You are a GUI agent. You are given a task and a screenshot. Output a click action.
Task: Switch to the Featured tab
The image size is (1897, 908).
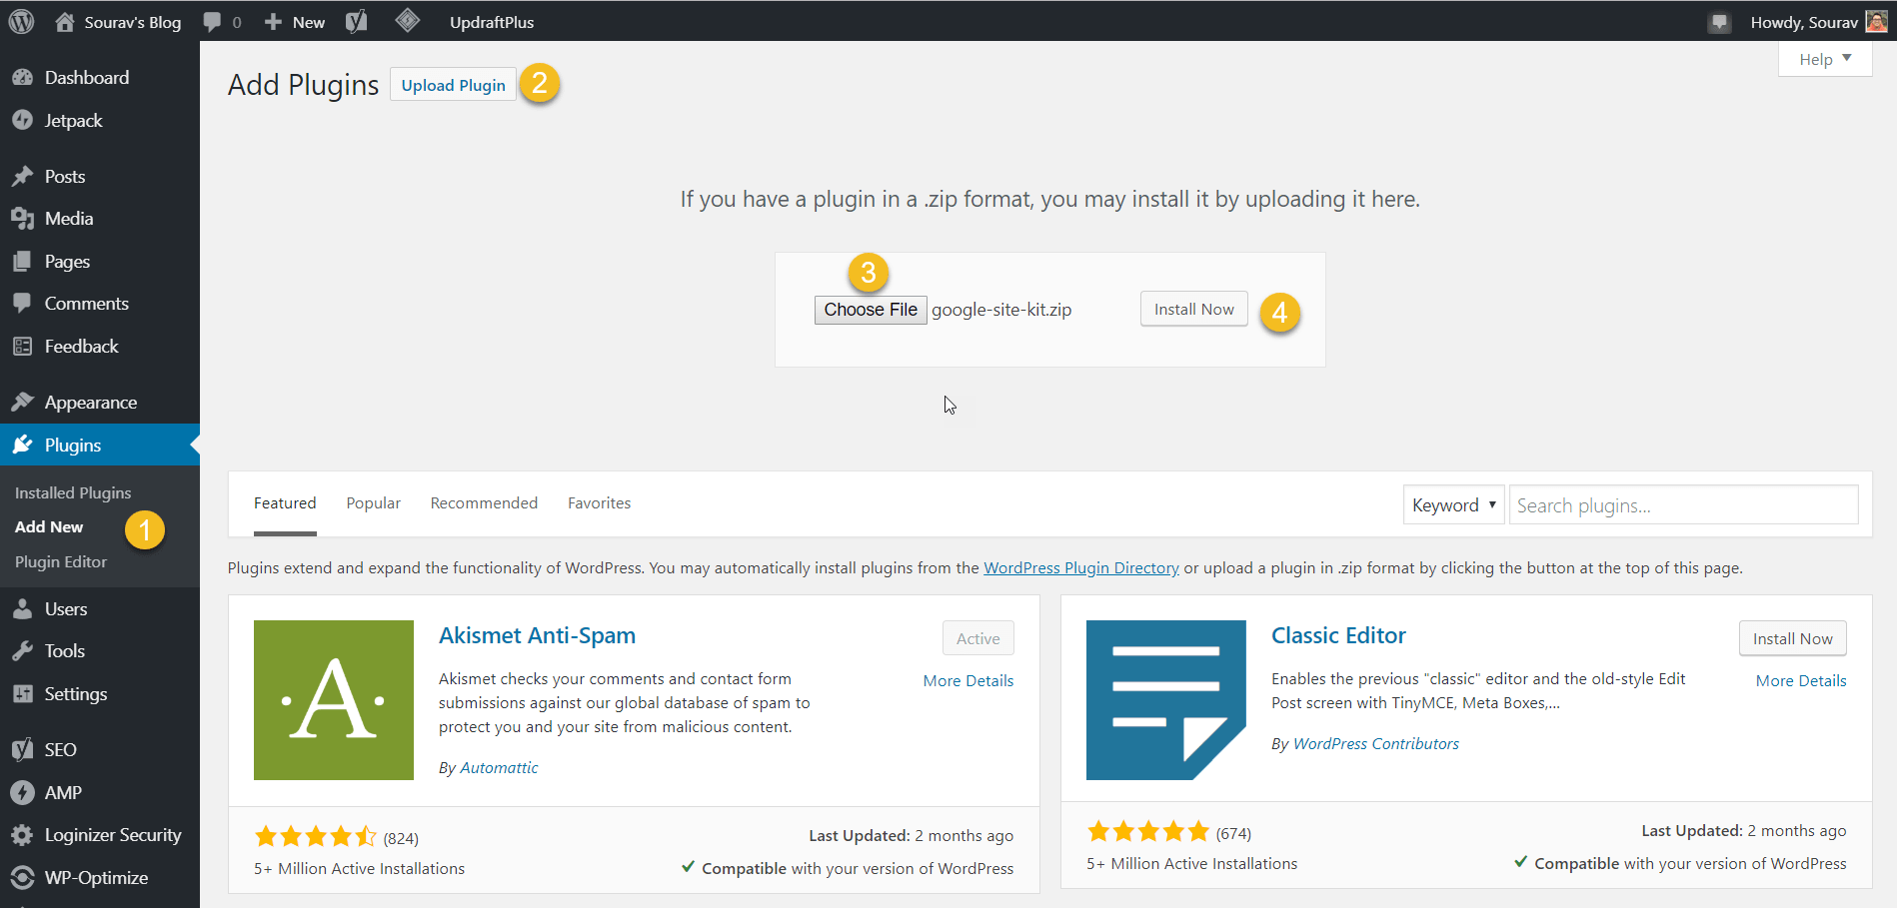pos(285,503)
